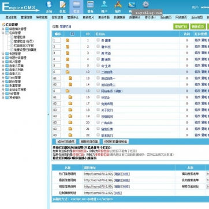
Task: Click the folder icon in the ID 12 row
Action: point(68,72)
